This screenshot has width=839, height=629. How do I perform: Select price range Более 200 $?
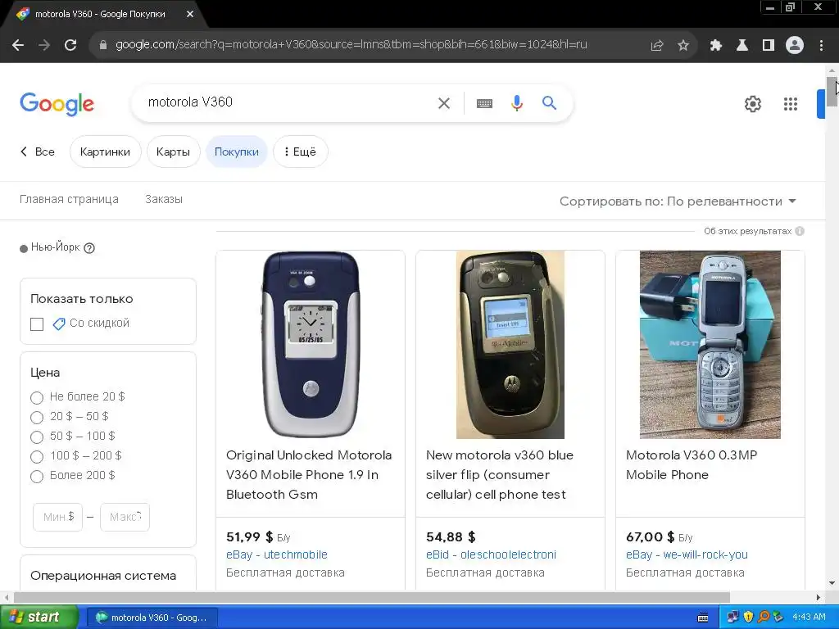[36, 476]
